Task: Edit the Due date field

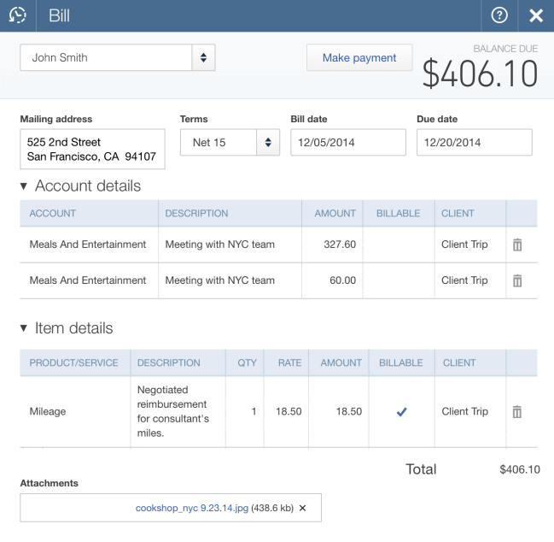Action: tap(474, 142)
